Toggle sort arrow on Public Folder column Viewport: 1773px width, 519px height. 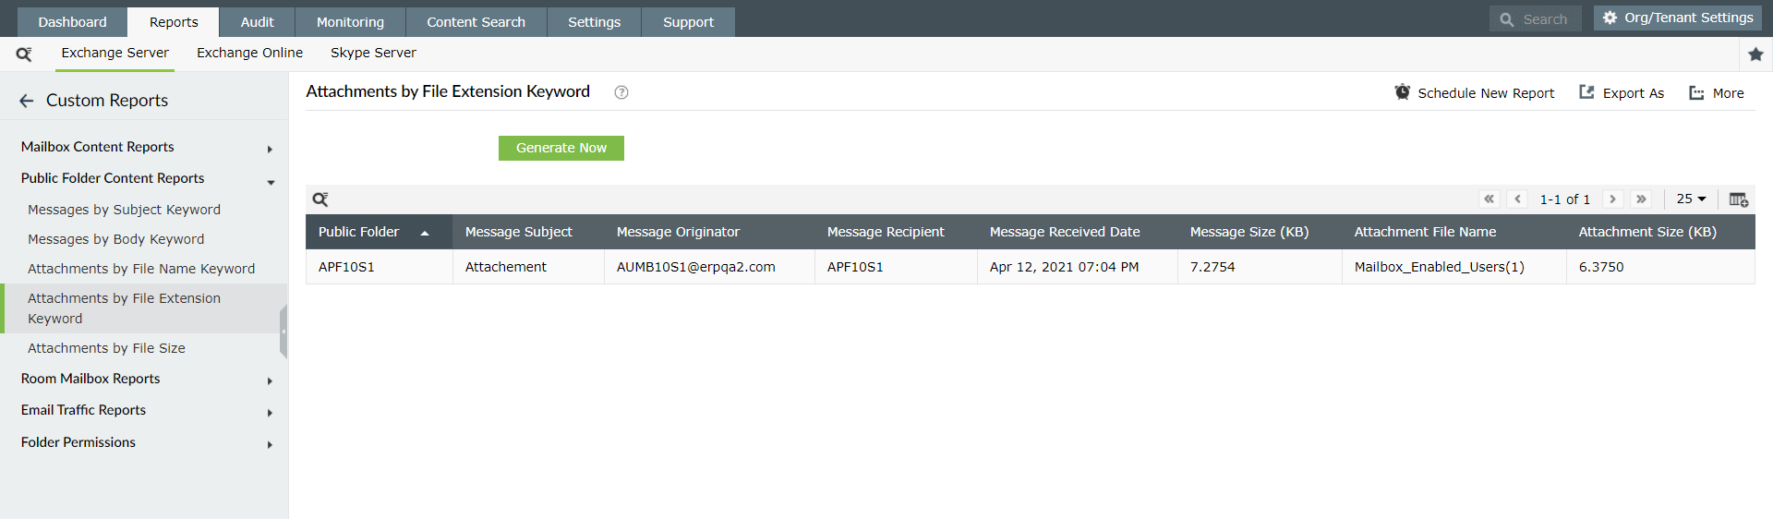425,233
